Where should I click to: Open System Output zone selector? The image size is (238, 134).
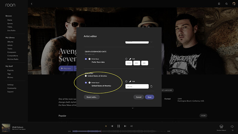click(221, 127)
